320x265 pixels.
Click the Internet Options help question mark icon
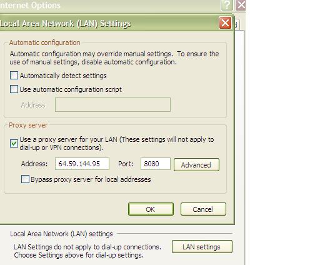tap(227, 5)
